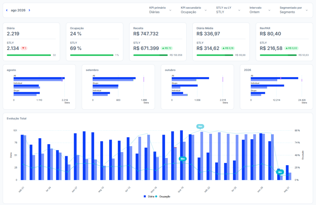
Task: Open the Segmentado por dropdown
Action: click(294, 10)
